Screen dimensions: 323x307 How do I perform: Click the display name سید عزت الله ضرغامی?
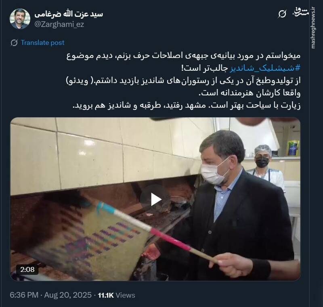tap(69, 14)
